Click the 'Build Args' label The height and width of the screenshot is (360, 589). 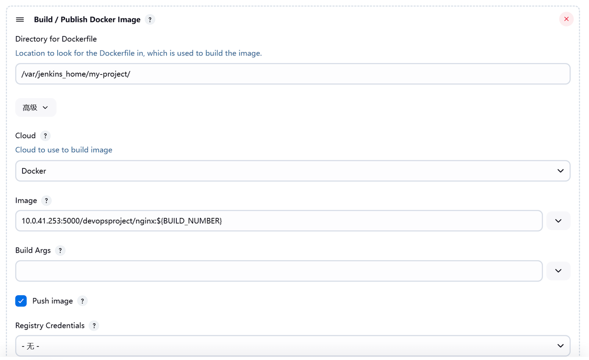(x=33, y=251)
